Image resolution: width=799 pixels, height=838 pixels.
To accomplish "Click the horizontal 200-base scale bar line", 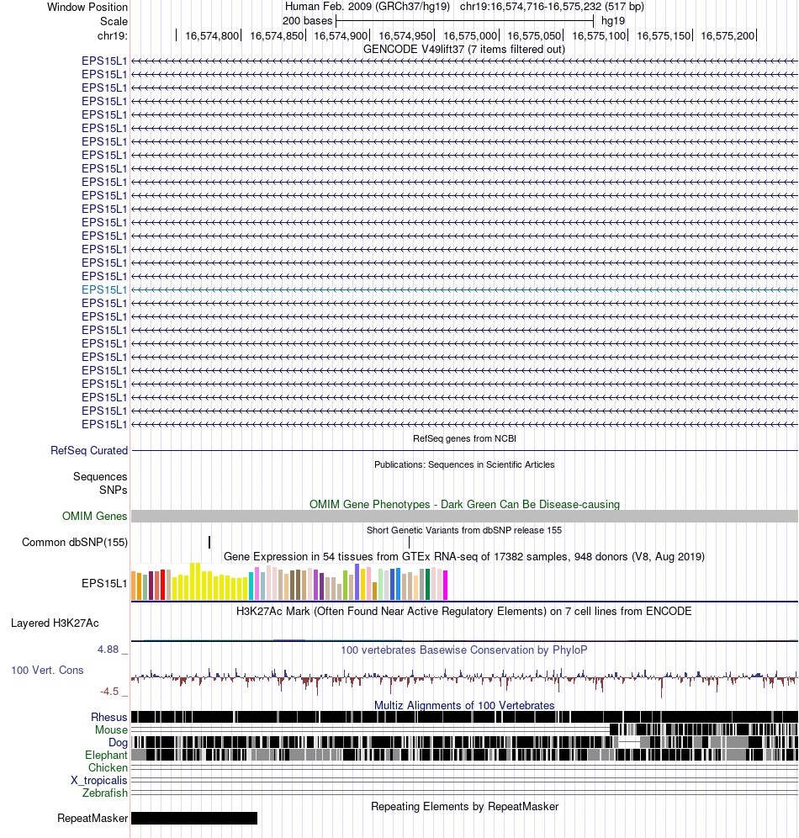I will pyautogui.click(x=464, y=21).
